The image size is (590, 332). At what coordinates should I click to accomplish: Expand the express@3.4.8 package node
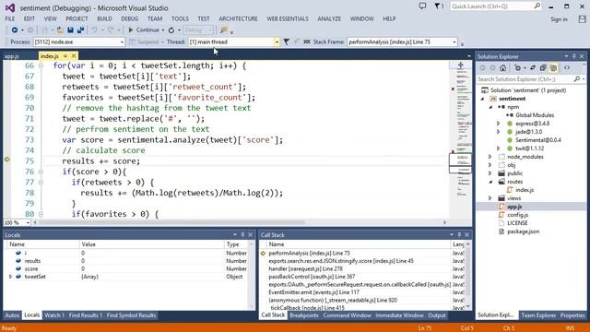point(498,124)
